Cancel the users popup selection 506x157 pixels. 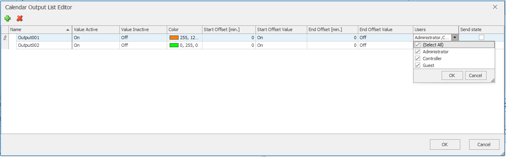tap(476, 75)
